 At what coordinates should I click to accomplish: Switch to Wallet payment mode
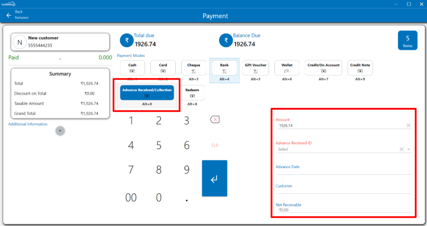287,68
